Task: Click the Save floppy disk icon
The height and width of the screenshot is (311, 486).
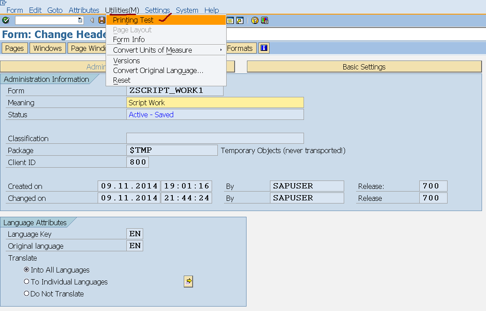Action: point(102,20)
